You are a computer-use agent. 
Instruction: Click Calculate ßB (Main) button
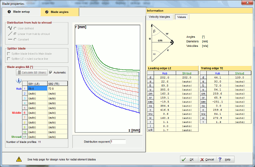click(x=32, y=73)
